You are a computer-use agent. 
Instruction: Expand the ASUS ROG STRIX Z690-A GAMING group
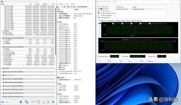coord(1,72)
